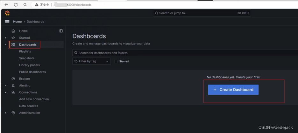This screenshot has width=298, height=133.
Task: Click the Grafana logo icon
Action: pos(7,13)
